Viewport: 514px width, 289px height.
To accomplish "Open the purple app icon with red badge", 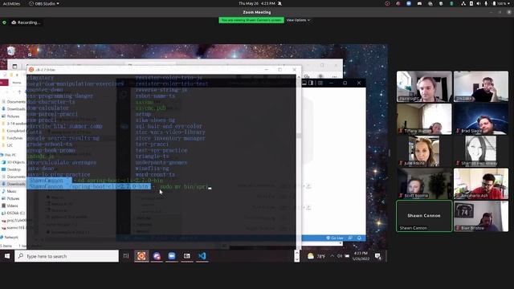I will 157,256.
